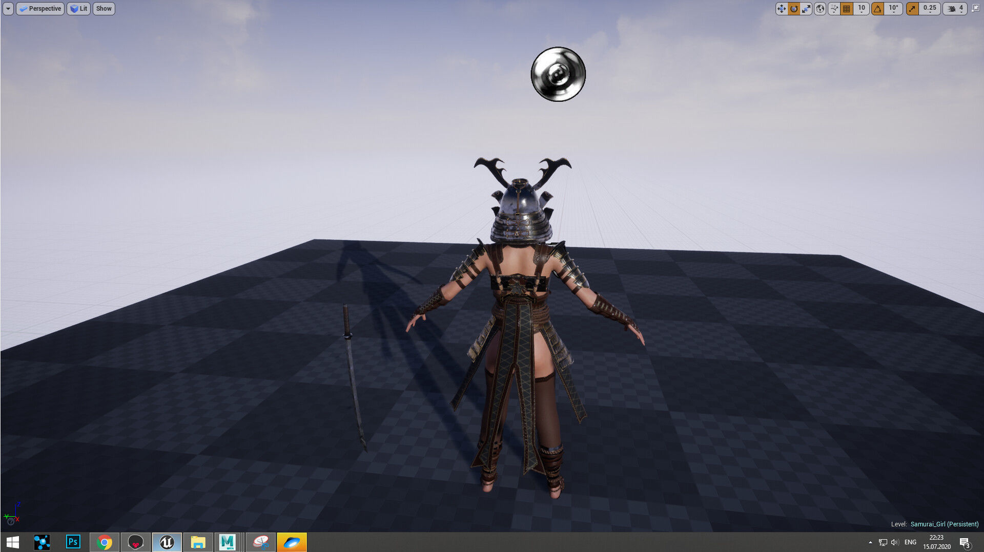Open network status tray icon
Image resolution: width=984 pixels, height=552 pixels.
[x=883, y=542]
